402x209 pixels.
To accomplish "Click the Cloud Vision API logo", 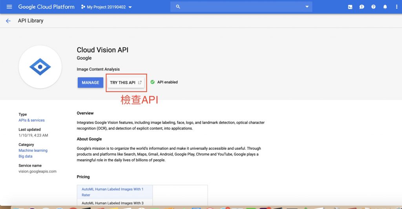I will (x=40, y=67).
